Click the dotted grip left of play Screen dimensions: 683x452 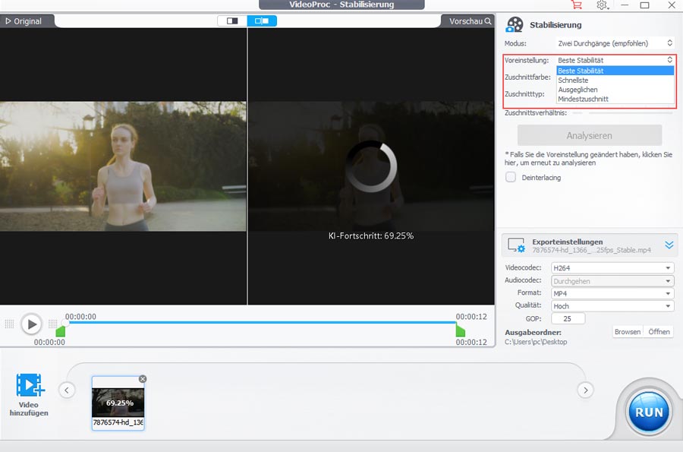[9, 324]
